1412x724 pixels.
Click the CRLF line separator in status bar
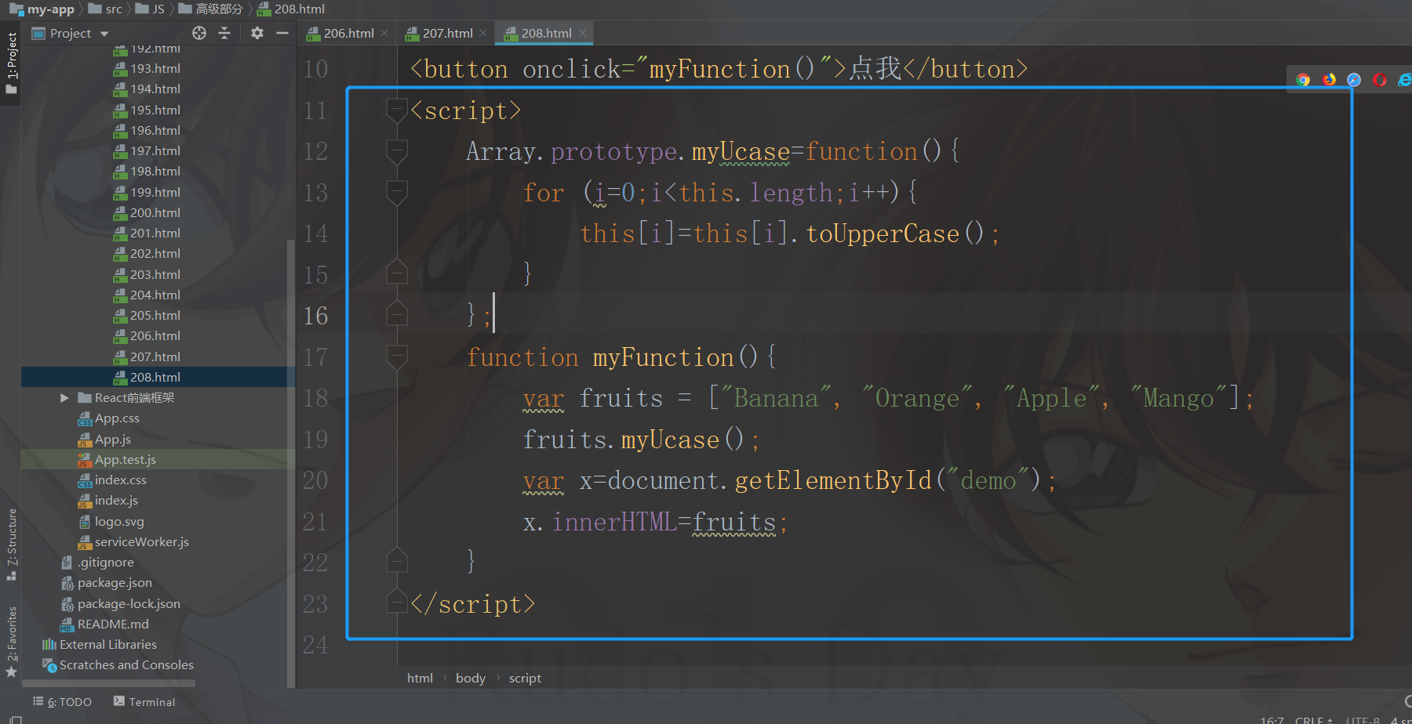(x=1314, y=719)
